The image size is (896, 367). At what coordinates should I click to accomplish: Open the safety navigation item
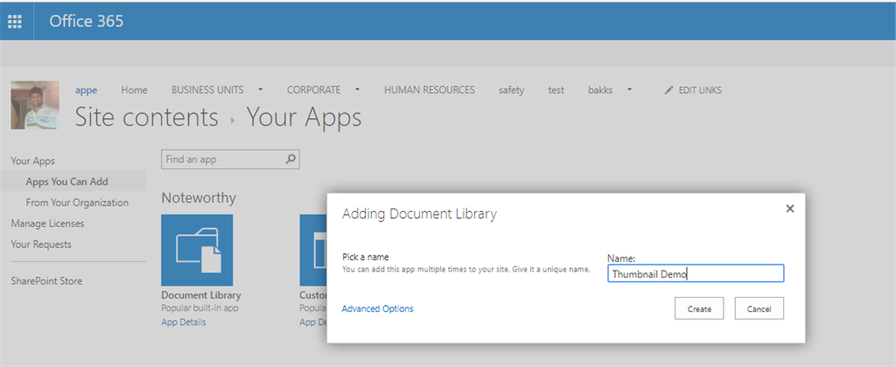511,90
